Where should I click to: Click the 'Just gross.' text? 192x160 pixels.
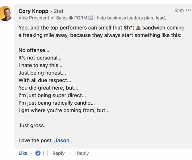32,125
